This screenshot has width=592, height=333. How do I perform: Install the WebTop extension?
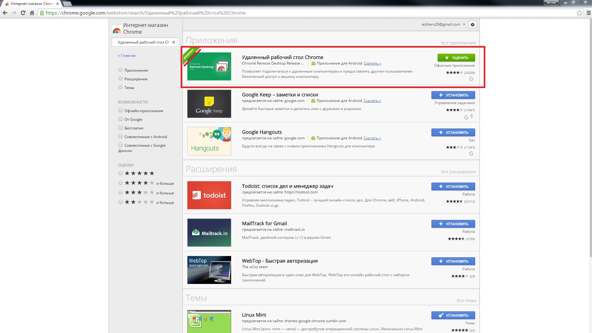point(453,261)
